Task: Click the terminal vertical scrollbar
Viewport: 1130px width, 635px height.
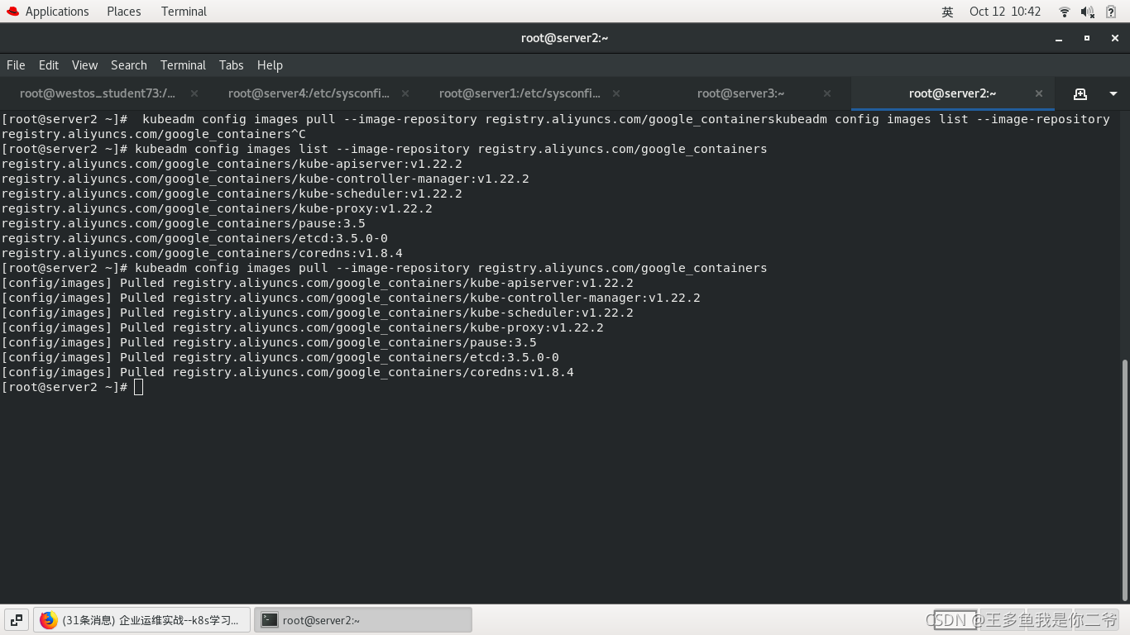Action: (x=1125, y=480)
